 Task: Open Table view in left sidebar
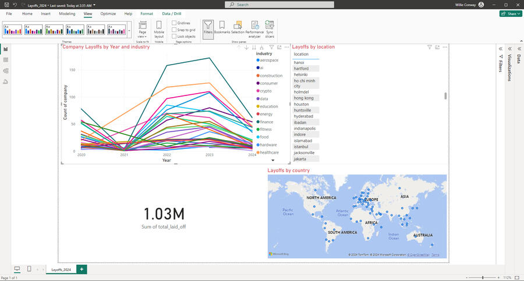click(x=6, y=60)
